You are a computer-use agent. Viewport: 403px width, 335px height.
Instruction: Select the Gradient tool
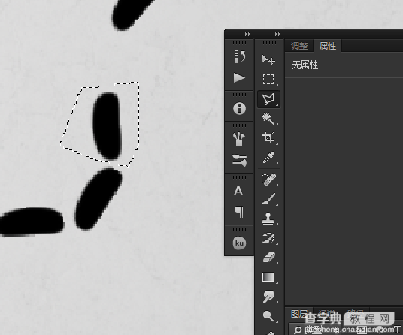[x=268, y=277]
